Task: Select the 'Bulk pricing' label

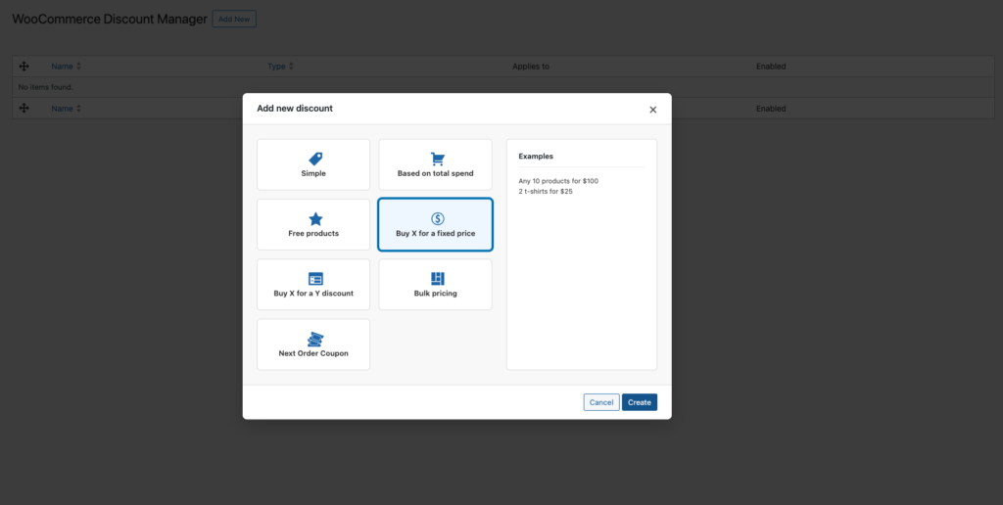Action: (x=436, y=294)
